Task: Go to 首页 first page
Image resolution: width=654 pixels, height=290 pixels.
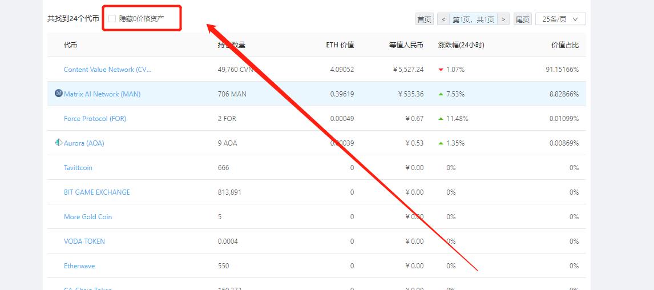Action: (x=425, y=19)
